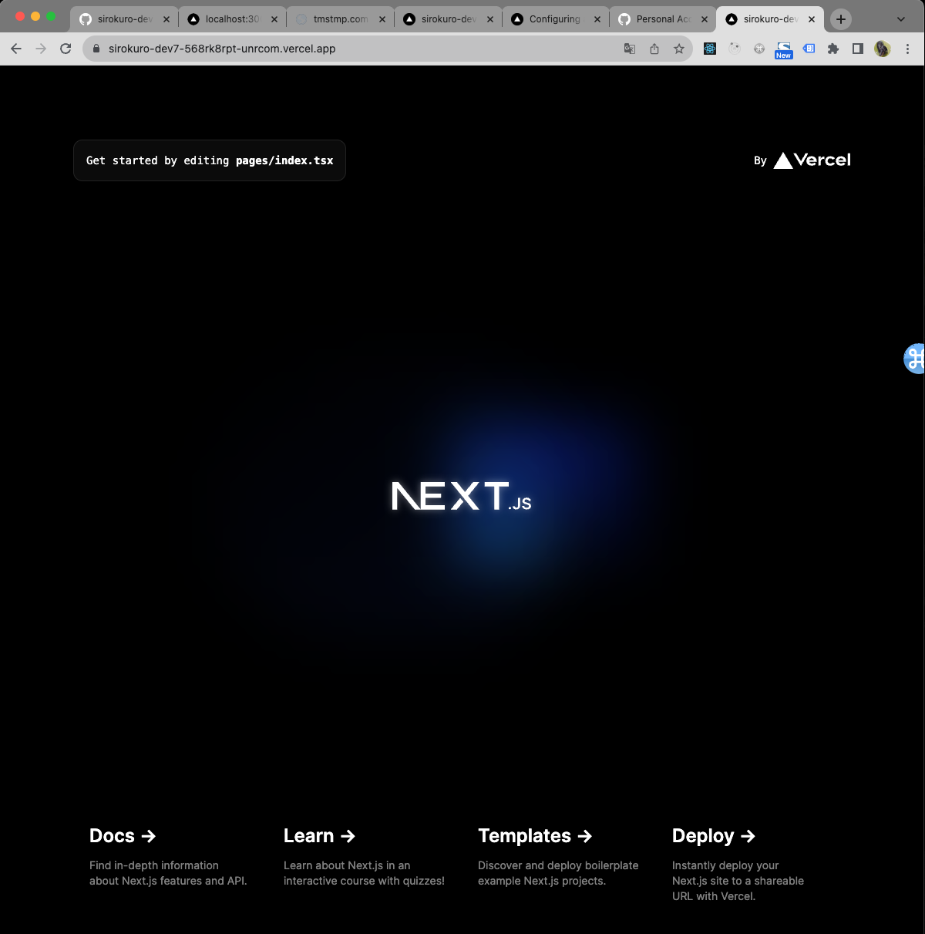
Task: Open the Templates link card
Action: click(x=559, y=857)
